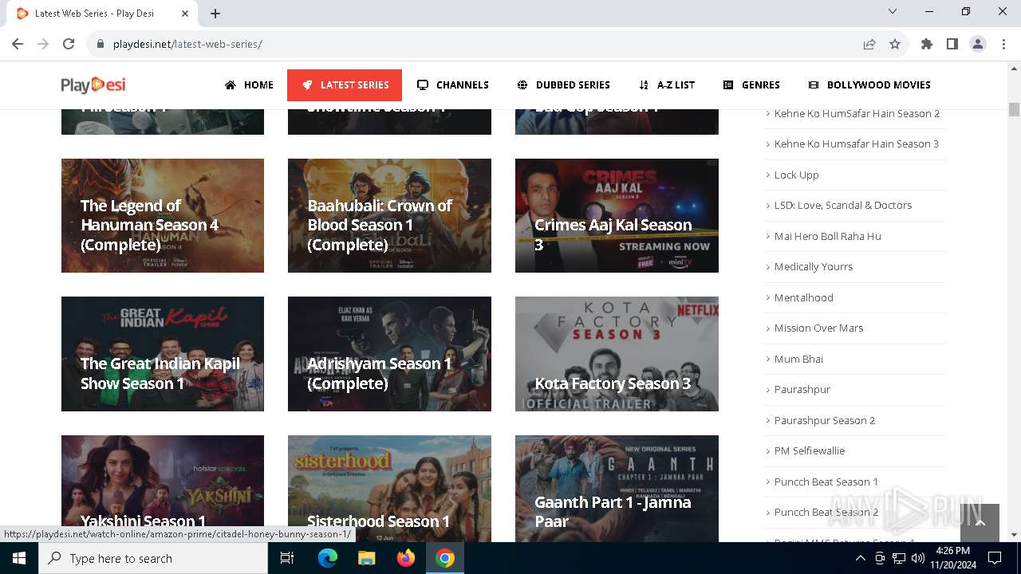Viewport: 1021px width, 574px height.
Task: Open Crimes Aaj Kal Season 3 card
Action: (617, 215)
